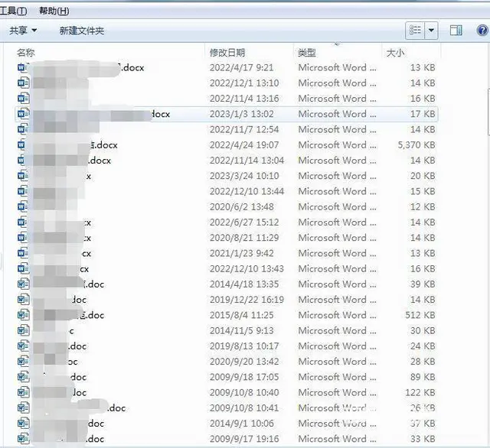Select Word file icon dated 2009/10/8 10:40
Image resolution: width=490 pixels, height=448 pixels.
point(23,392)
